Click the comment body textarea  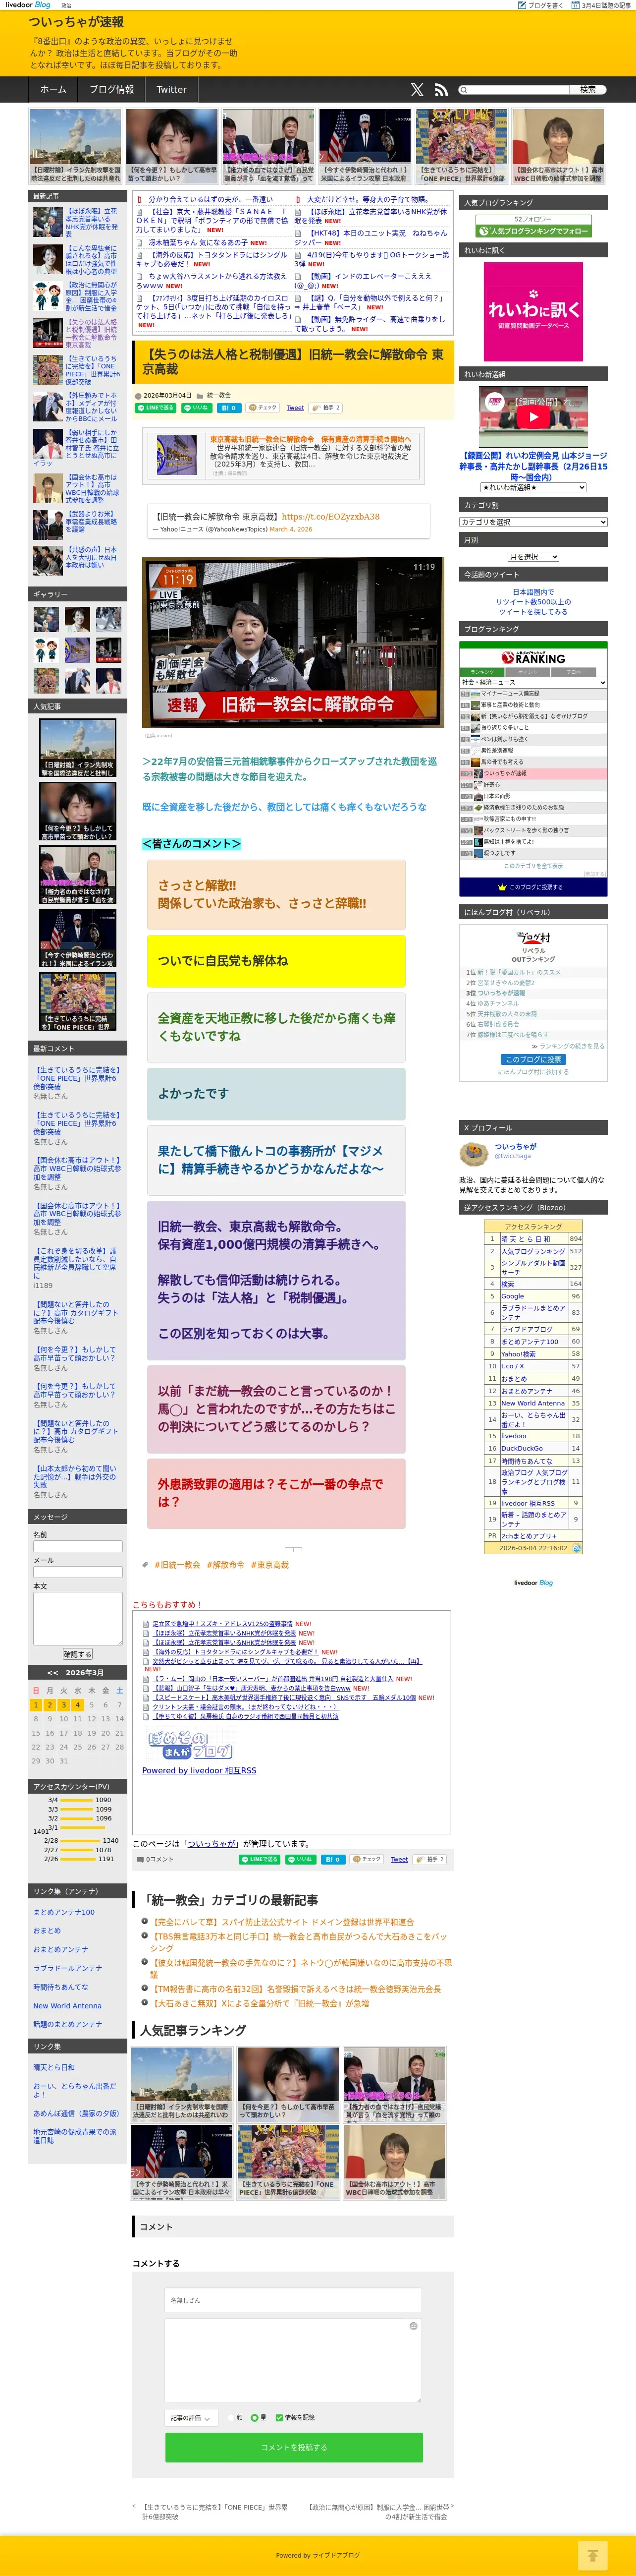294,2360
